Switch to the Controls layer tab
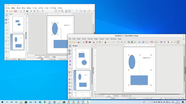Screen dimensions: 186x104 [116, 96]
